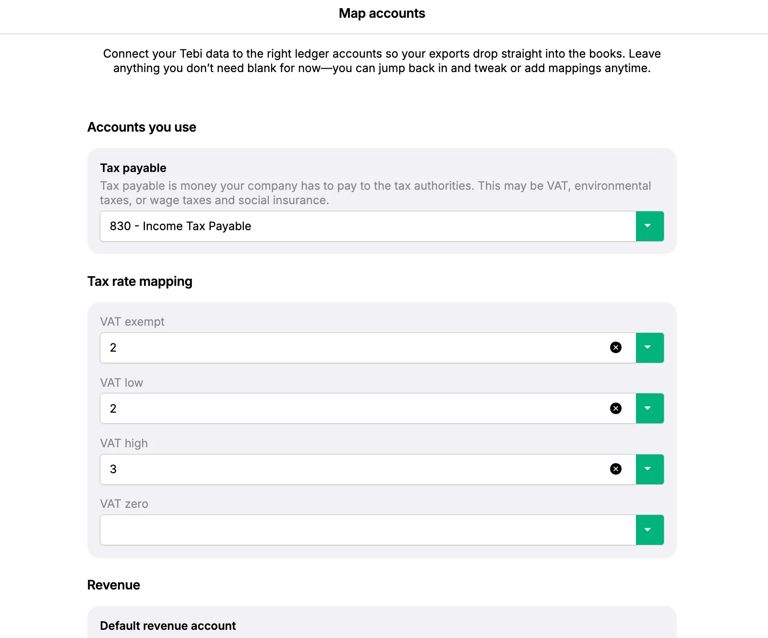The image size is (768, 638).
Task: Open the Tax payable account dropdown arrow
Action: pyautogui.click(x=649, y=226)
